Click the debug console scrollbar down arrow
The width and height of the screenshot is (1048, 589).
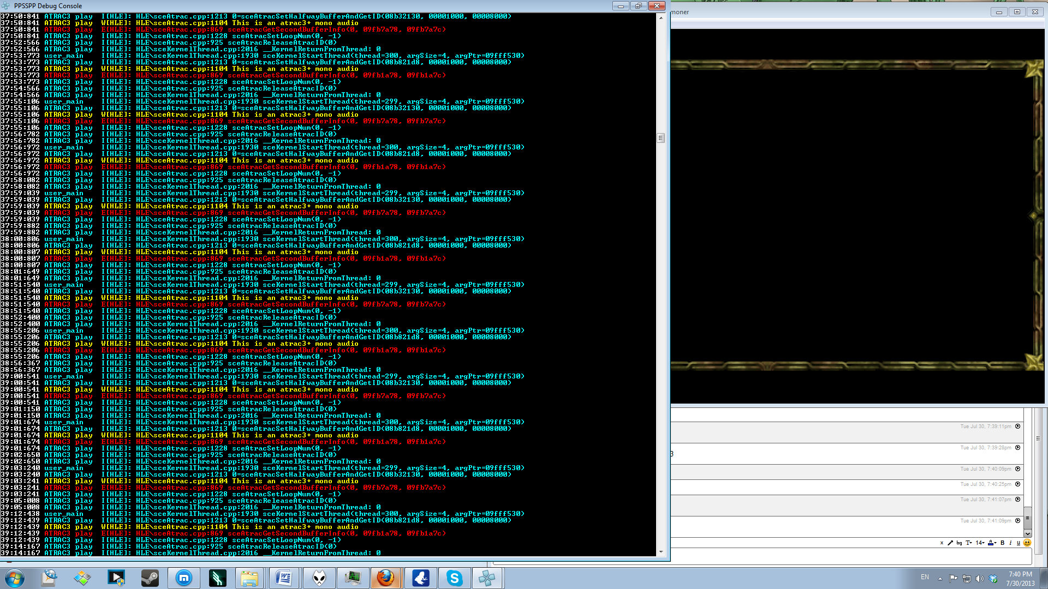pyautogui.click(x=660, y=552)
